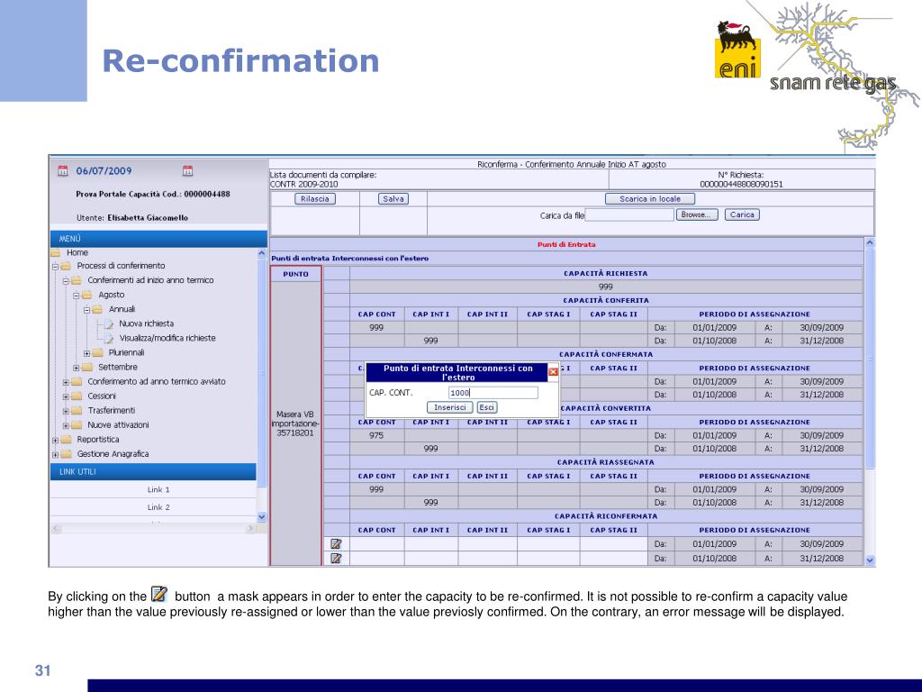Select the Home tree entry label
Screen dimensions: 922x692
click(77, 252)
